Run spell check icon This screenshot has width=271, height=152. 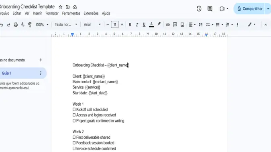[x=22, y=25]
